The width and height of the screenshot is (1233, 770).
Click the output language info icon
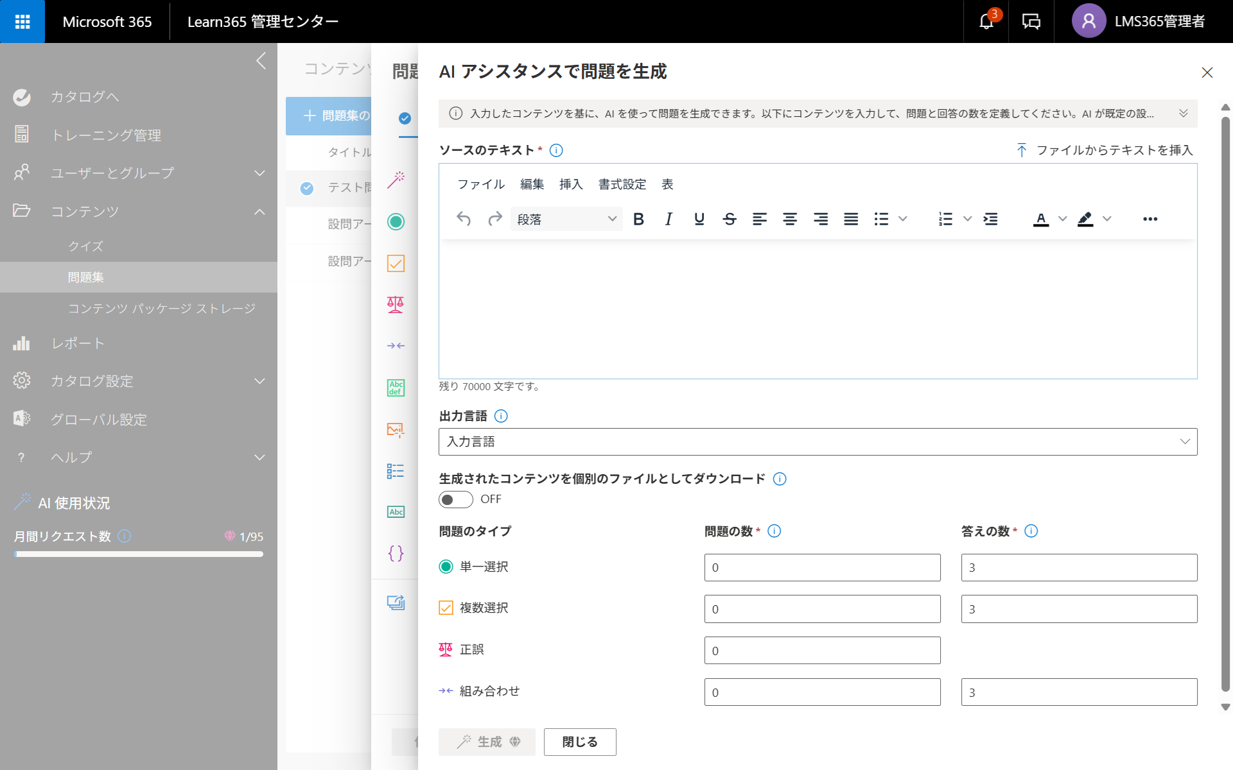tap(501, 416)
